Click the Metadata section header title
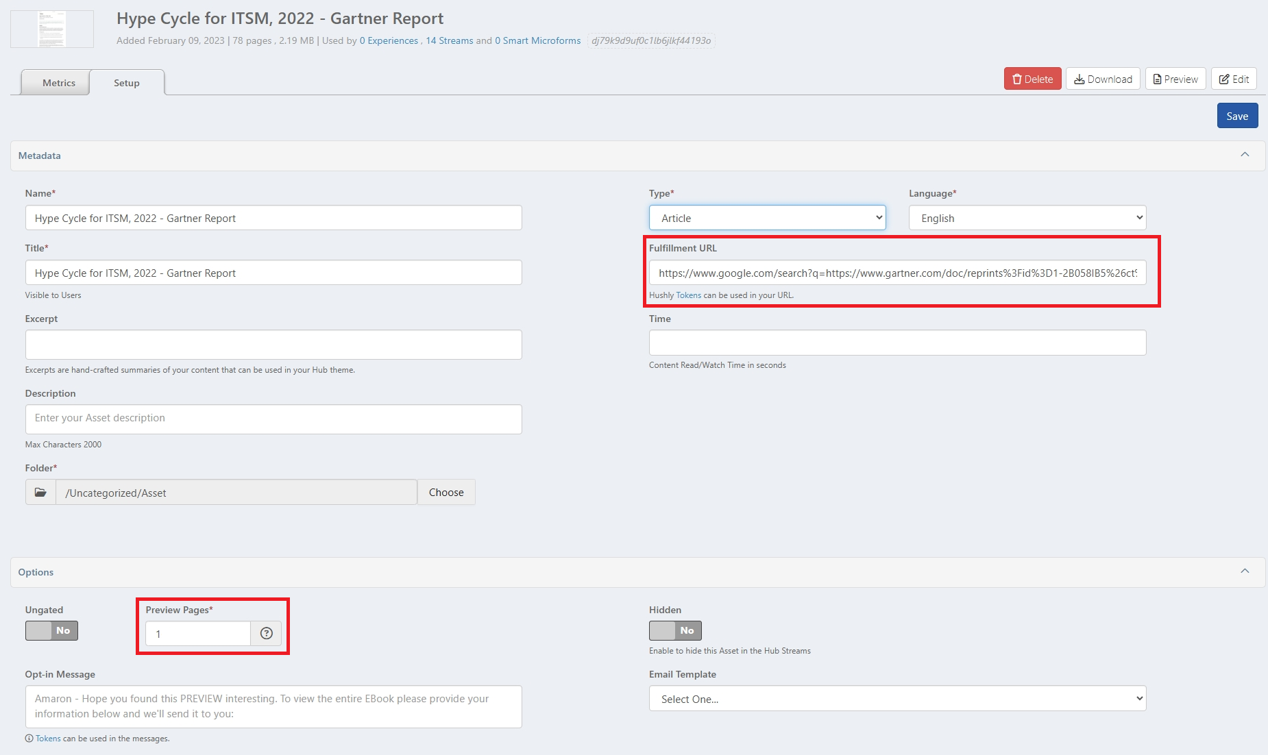 (x=39, y=156)
